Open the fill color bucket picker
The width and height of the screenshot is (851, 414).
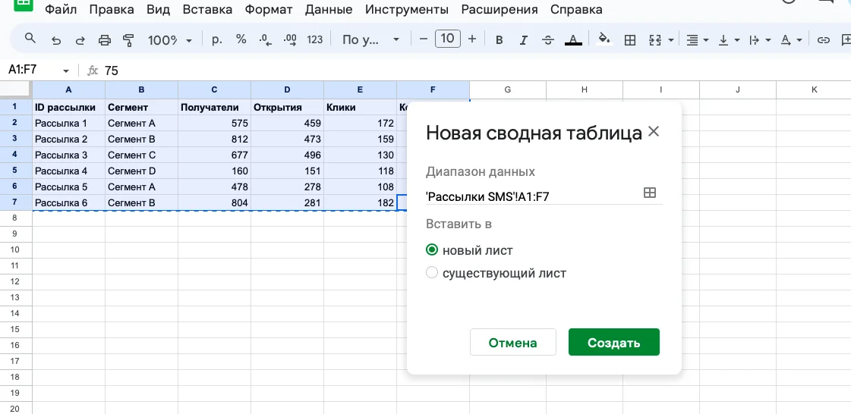604,39
